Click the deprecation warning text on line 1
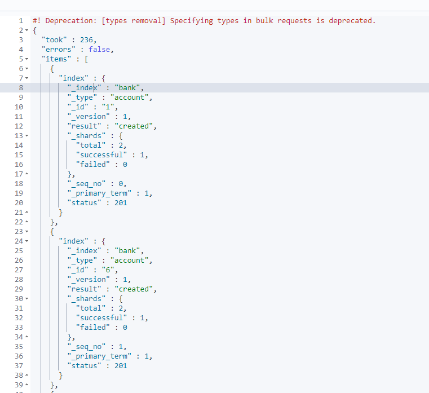 (204, 21)
